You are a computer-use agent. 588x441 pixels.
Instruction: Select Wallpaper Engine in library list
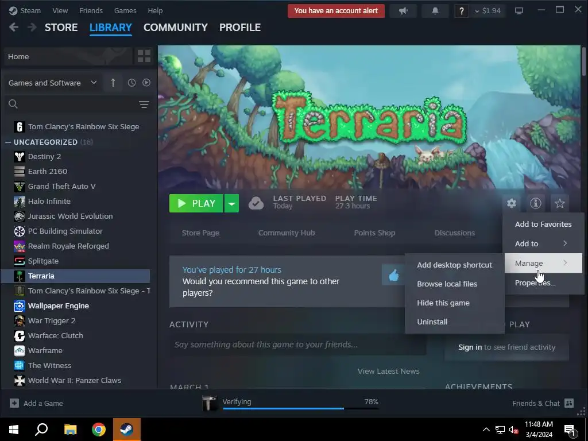(75, 306)
